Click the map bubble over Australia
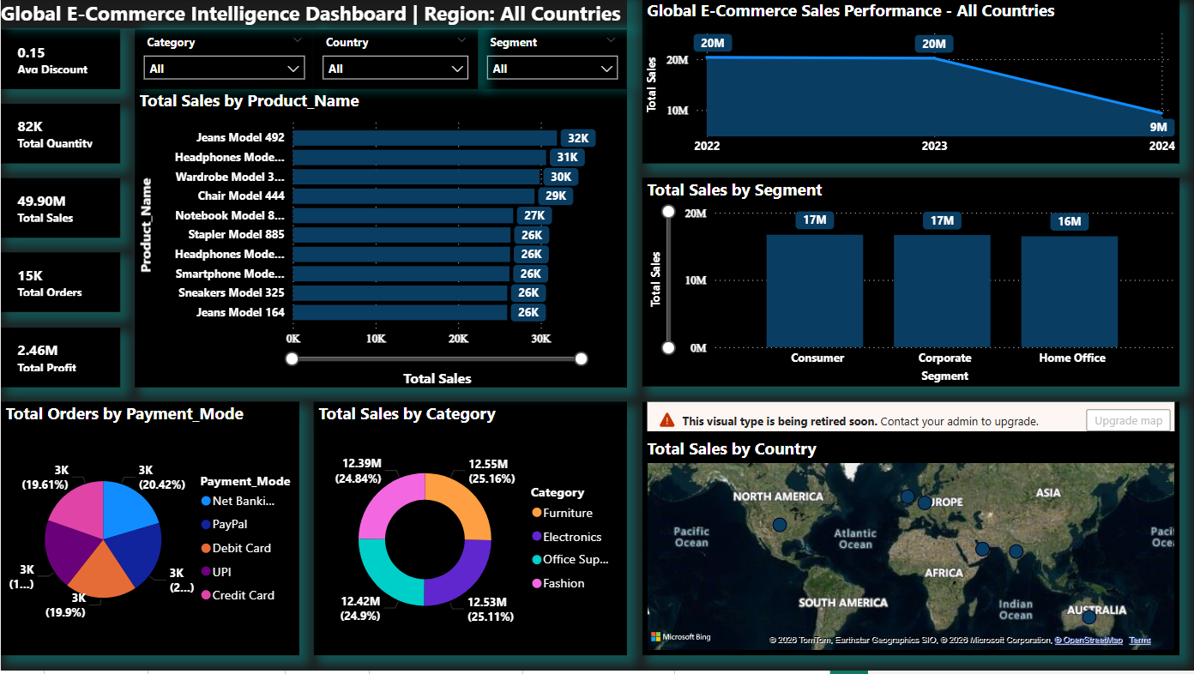The width and height of the screenshot is (1194, 674). coord(1088,617)
